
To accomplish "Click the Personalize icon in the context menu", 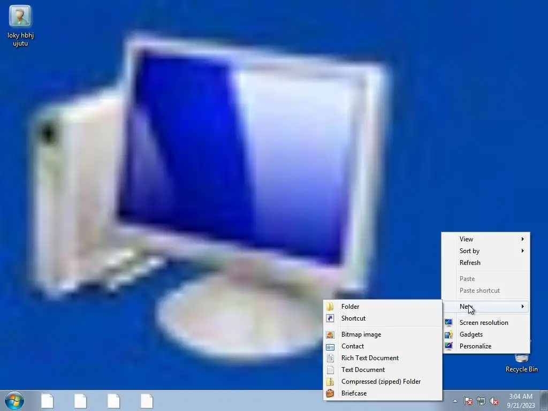I will coord(449,346).
